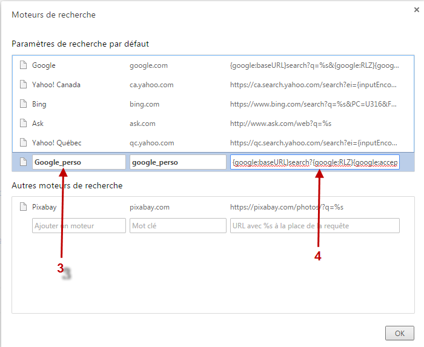
Task: Click the page icon beside Ask
Action: click(24, 123)
